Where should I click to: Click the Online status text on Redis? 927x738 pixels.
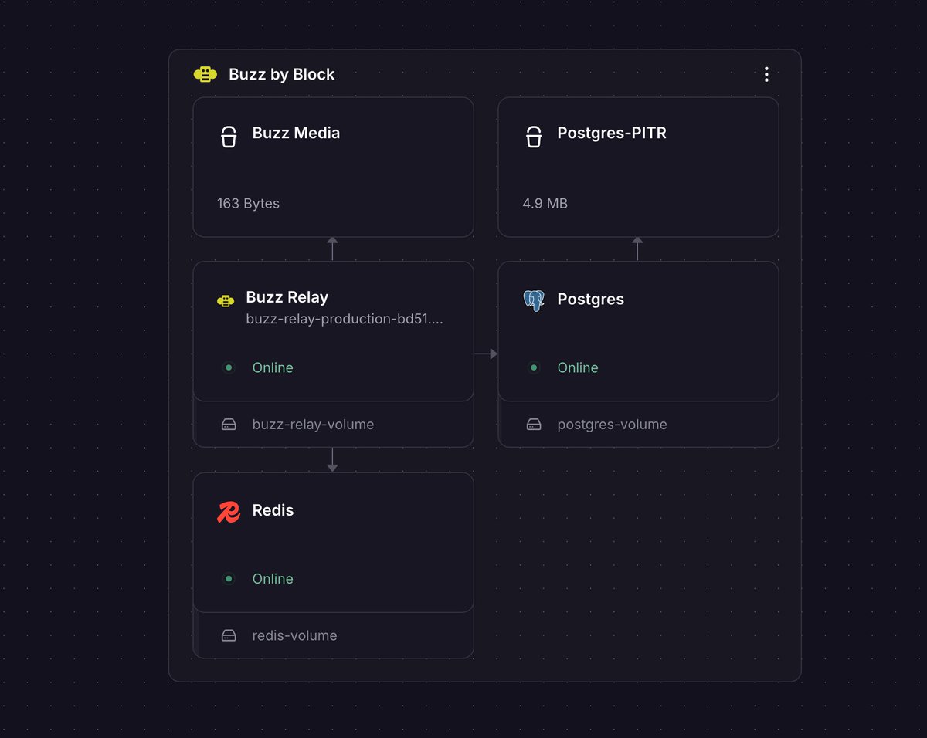tap(273, 578)
